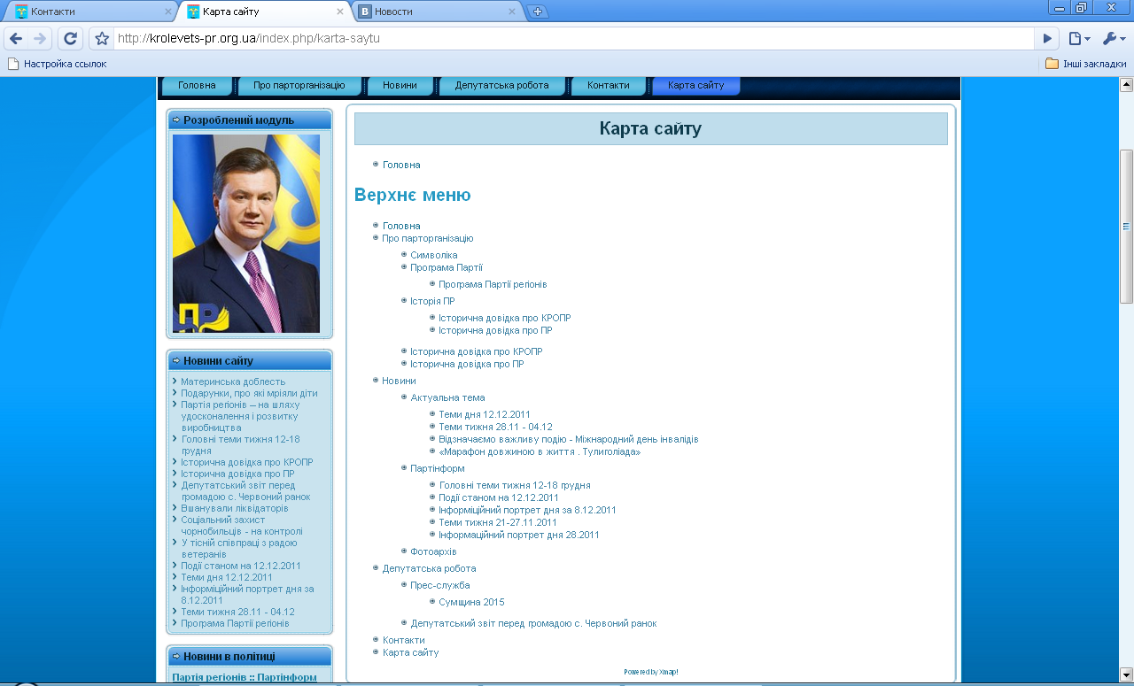This screenshot has width=1134, height=686.
Task: Close the Контакти browser tab
Action: point(168,12)
